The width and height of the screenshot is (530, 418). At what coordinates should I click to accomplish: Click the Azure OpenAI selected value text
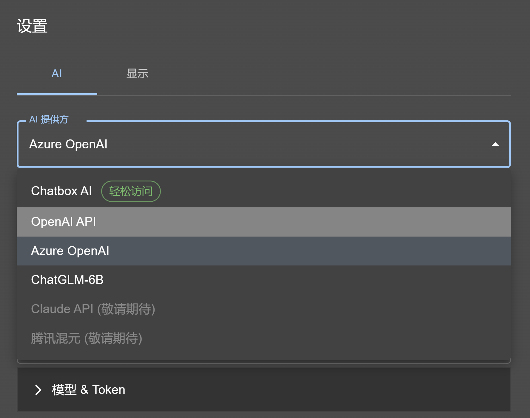coord(69,144)
